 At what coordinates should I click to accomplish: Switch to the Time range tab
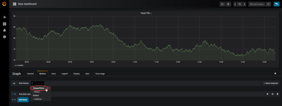tap(100, 73)
